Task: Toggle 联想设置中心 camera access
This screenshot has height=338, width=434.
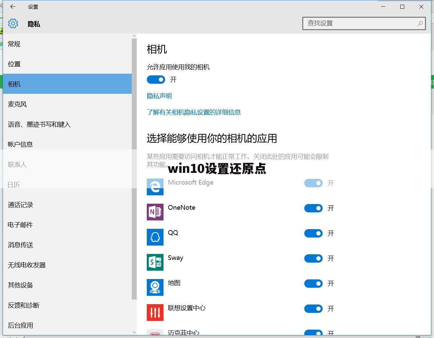Action: coord(313,309)
